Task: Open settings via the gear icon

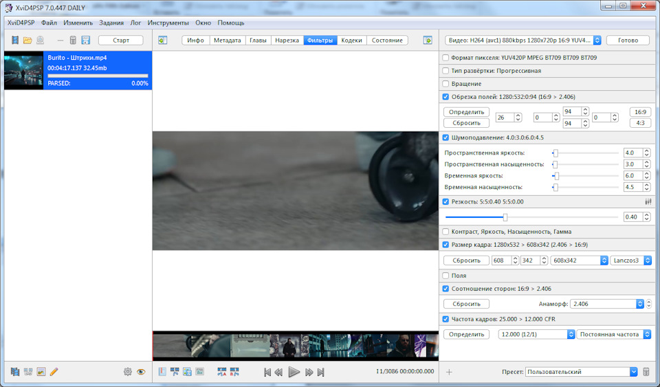Action: click(x=127, y=372)
